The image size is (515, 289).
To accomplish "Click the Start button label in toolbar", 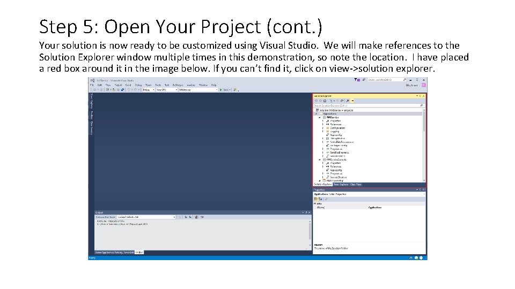I will tap(226, 90).
